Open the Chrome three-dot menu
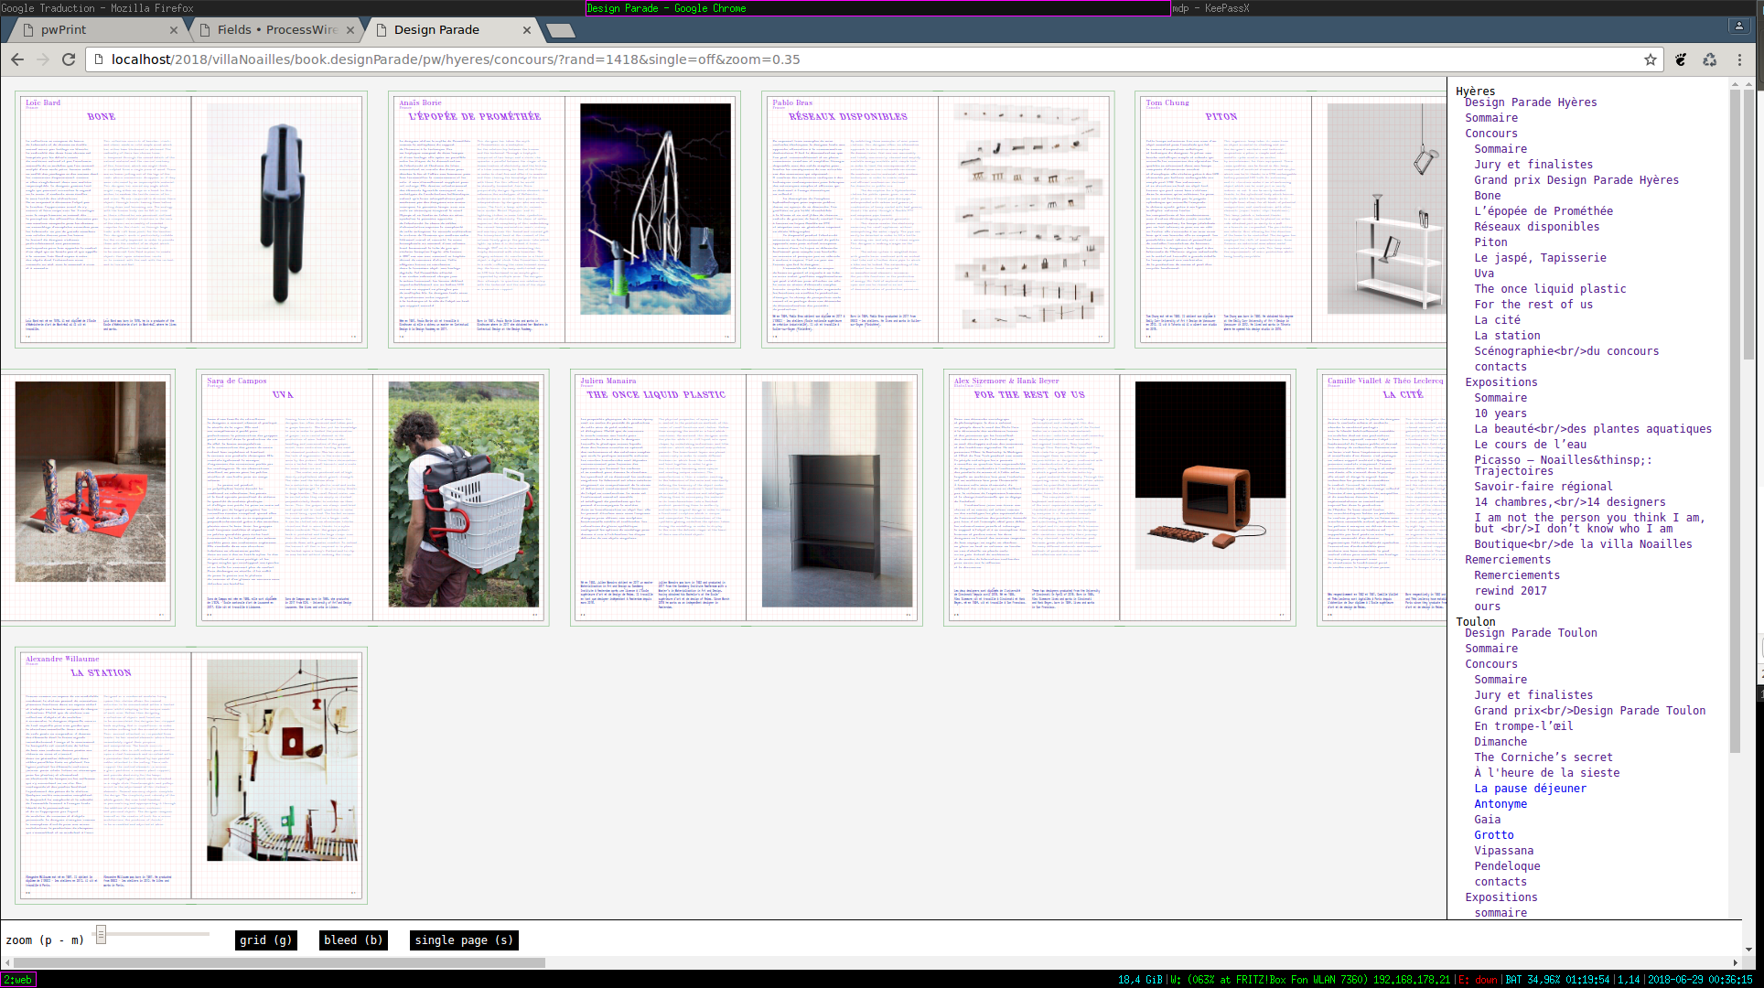Image resolution: width=1764 pixels, height=988 pixels. [1739, 59]
